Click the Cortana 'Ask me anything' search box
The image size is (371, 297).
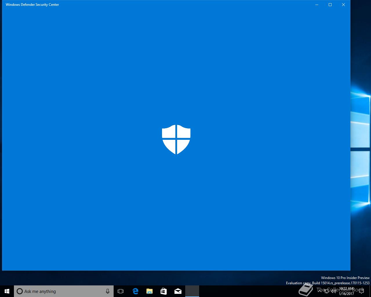pos(64,291)
